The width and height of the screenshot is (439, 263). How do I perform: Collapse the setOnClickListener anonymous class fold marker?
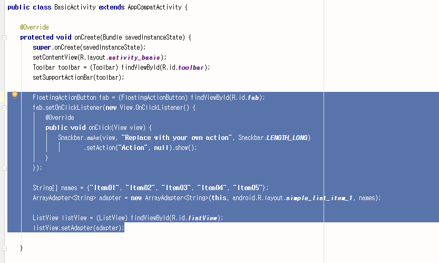tap(4, 108)
